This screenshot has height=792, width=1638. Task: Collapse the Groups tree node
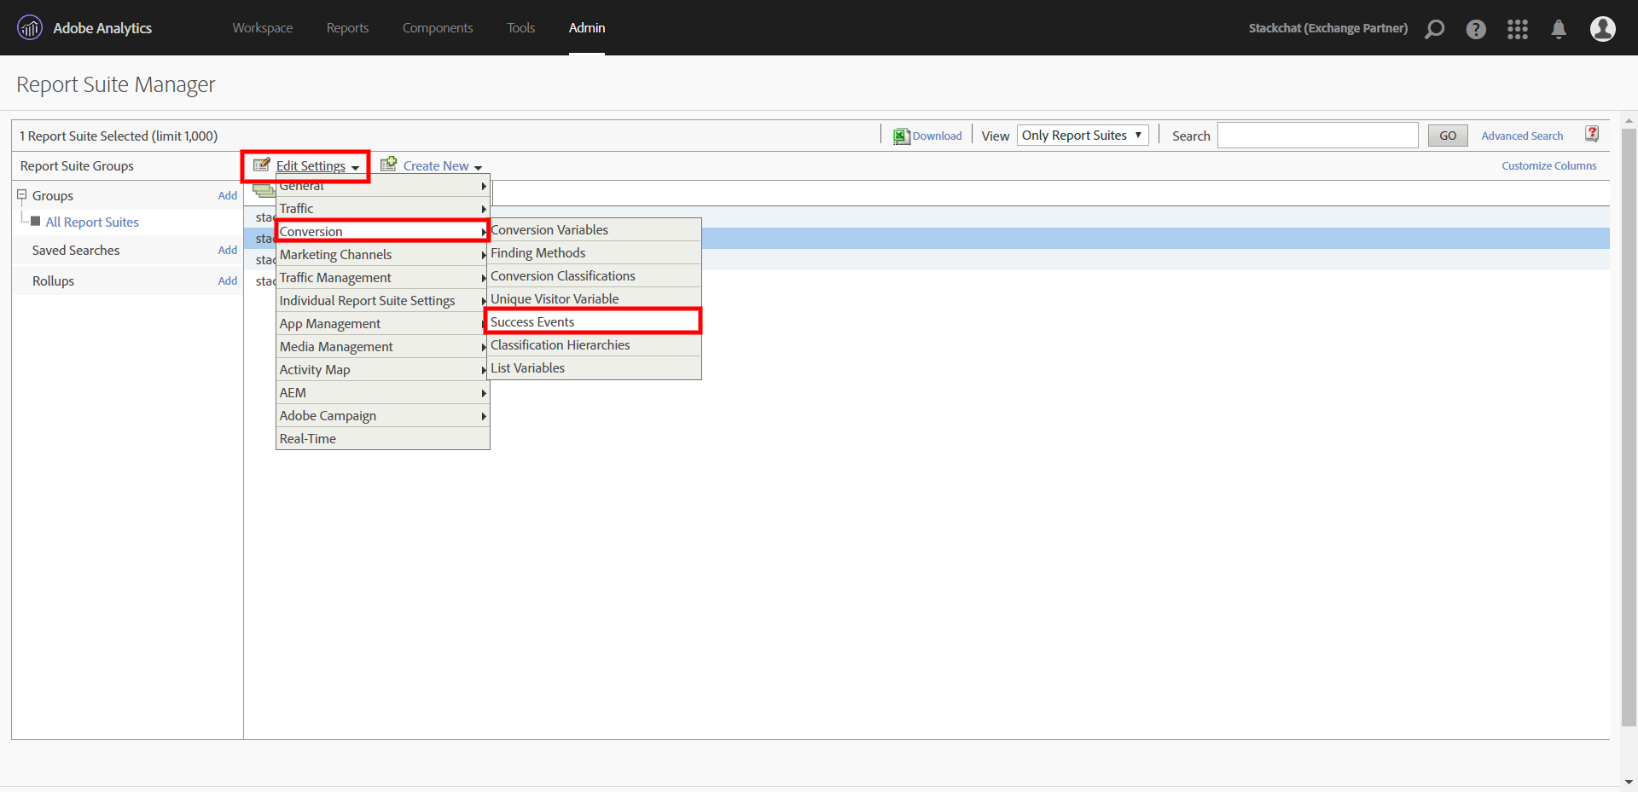[22, 195]
